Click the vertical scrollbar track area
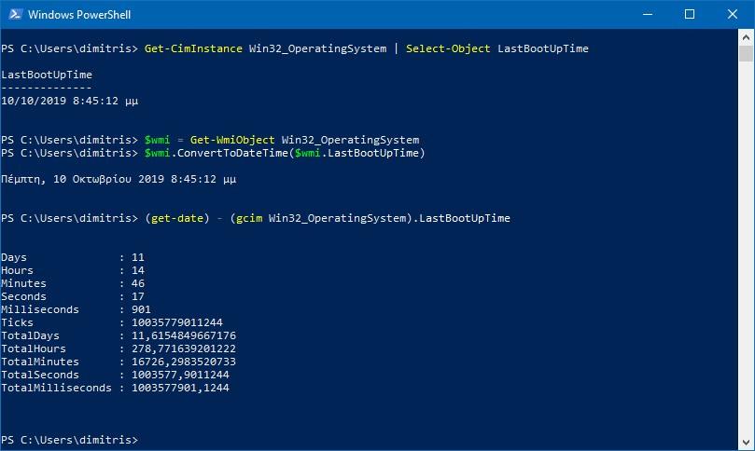Viewport: 755px width, 451px height. click(746, 248)
